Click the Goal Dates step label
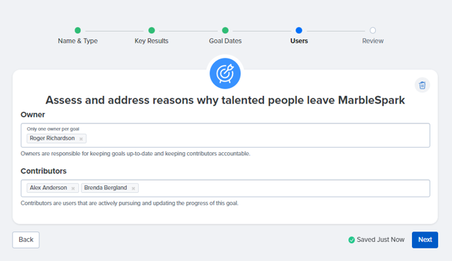 coord(225,41)
